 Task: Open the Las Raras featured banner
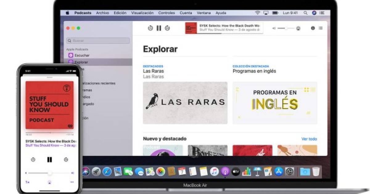pos(185,103)
